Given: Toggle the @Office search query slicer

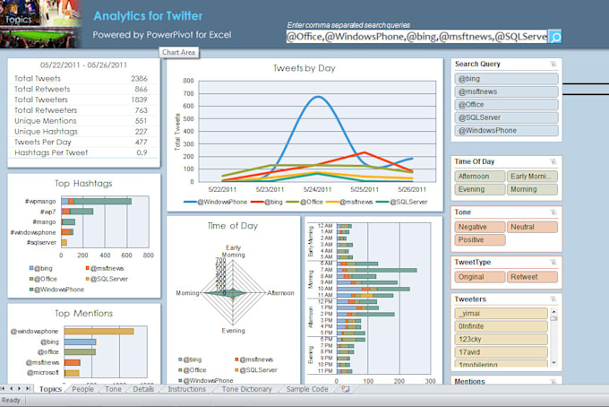Looking at the screenshot, I should click(507, 105).
